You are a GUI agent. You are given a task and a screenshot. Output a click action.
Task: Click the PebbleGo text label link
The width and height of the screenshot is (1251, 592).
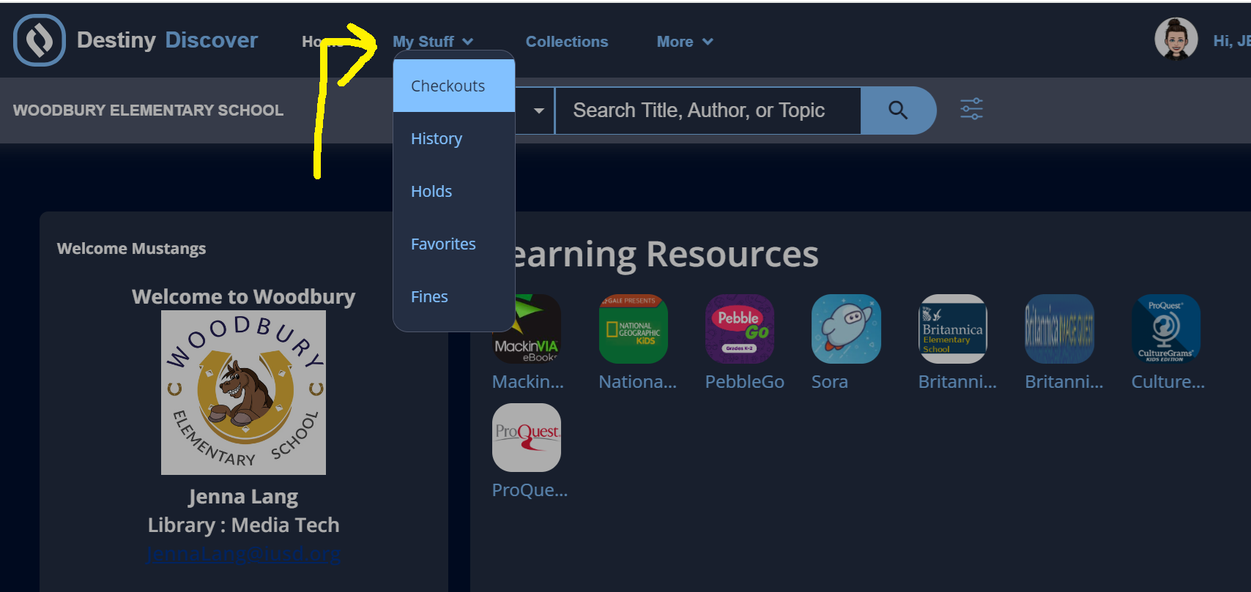744,381
